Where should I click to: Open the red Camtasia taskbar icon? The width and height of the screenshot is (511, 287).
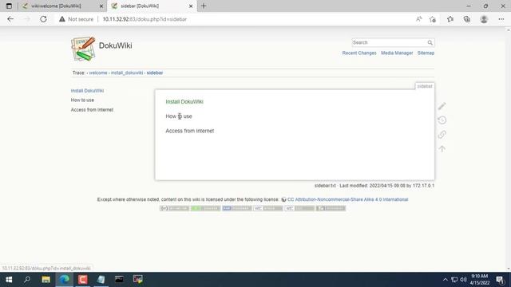click(83, 280)
